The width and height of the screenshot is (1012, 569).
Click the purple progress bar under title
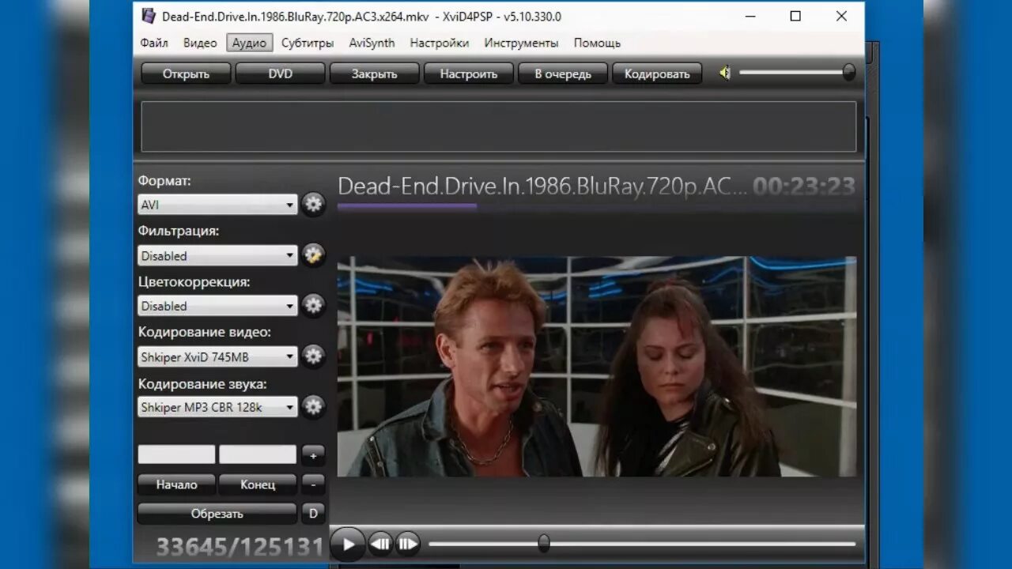(407, 206)
